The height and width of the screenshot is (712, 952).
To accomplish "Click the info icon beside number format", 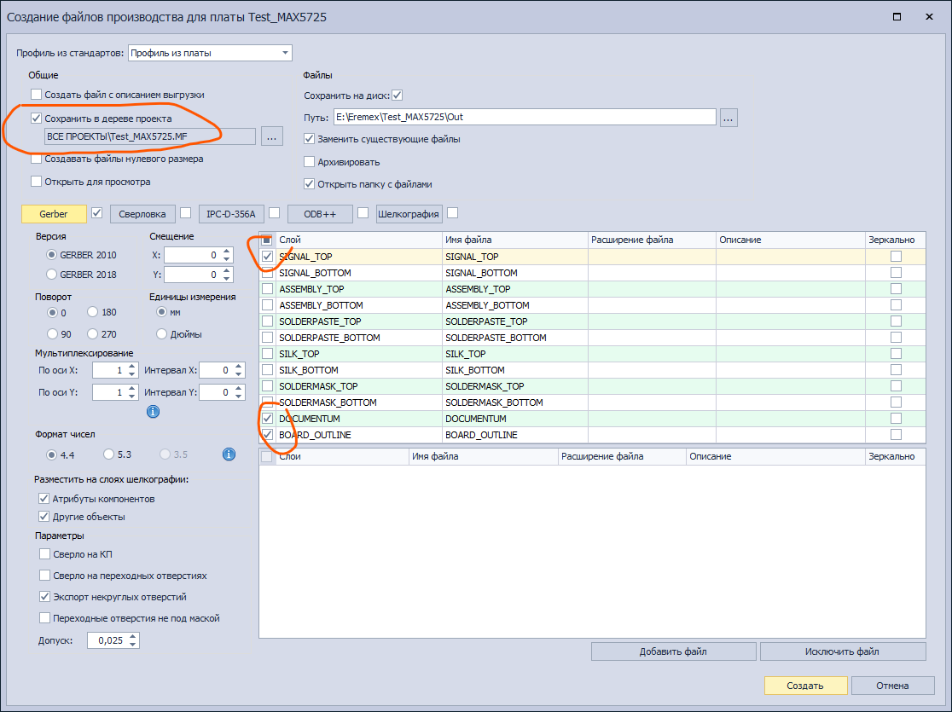I will pyautogui.click(x=229, y=454).
